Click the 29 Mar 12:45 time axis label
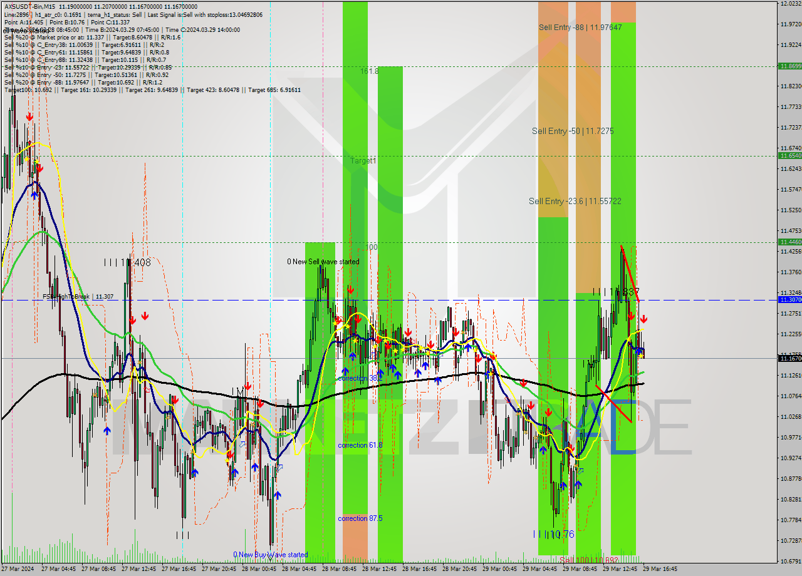 619,570
